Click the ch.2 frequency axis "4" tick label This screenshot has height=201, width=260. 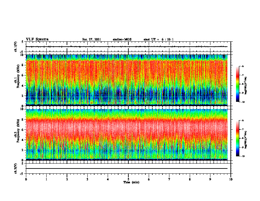click(x=23, y=140)
